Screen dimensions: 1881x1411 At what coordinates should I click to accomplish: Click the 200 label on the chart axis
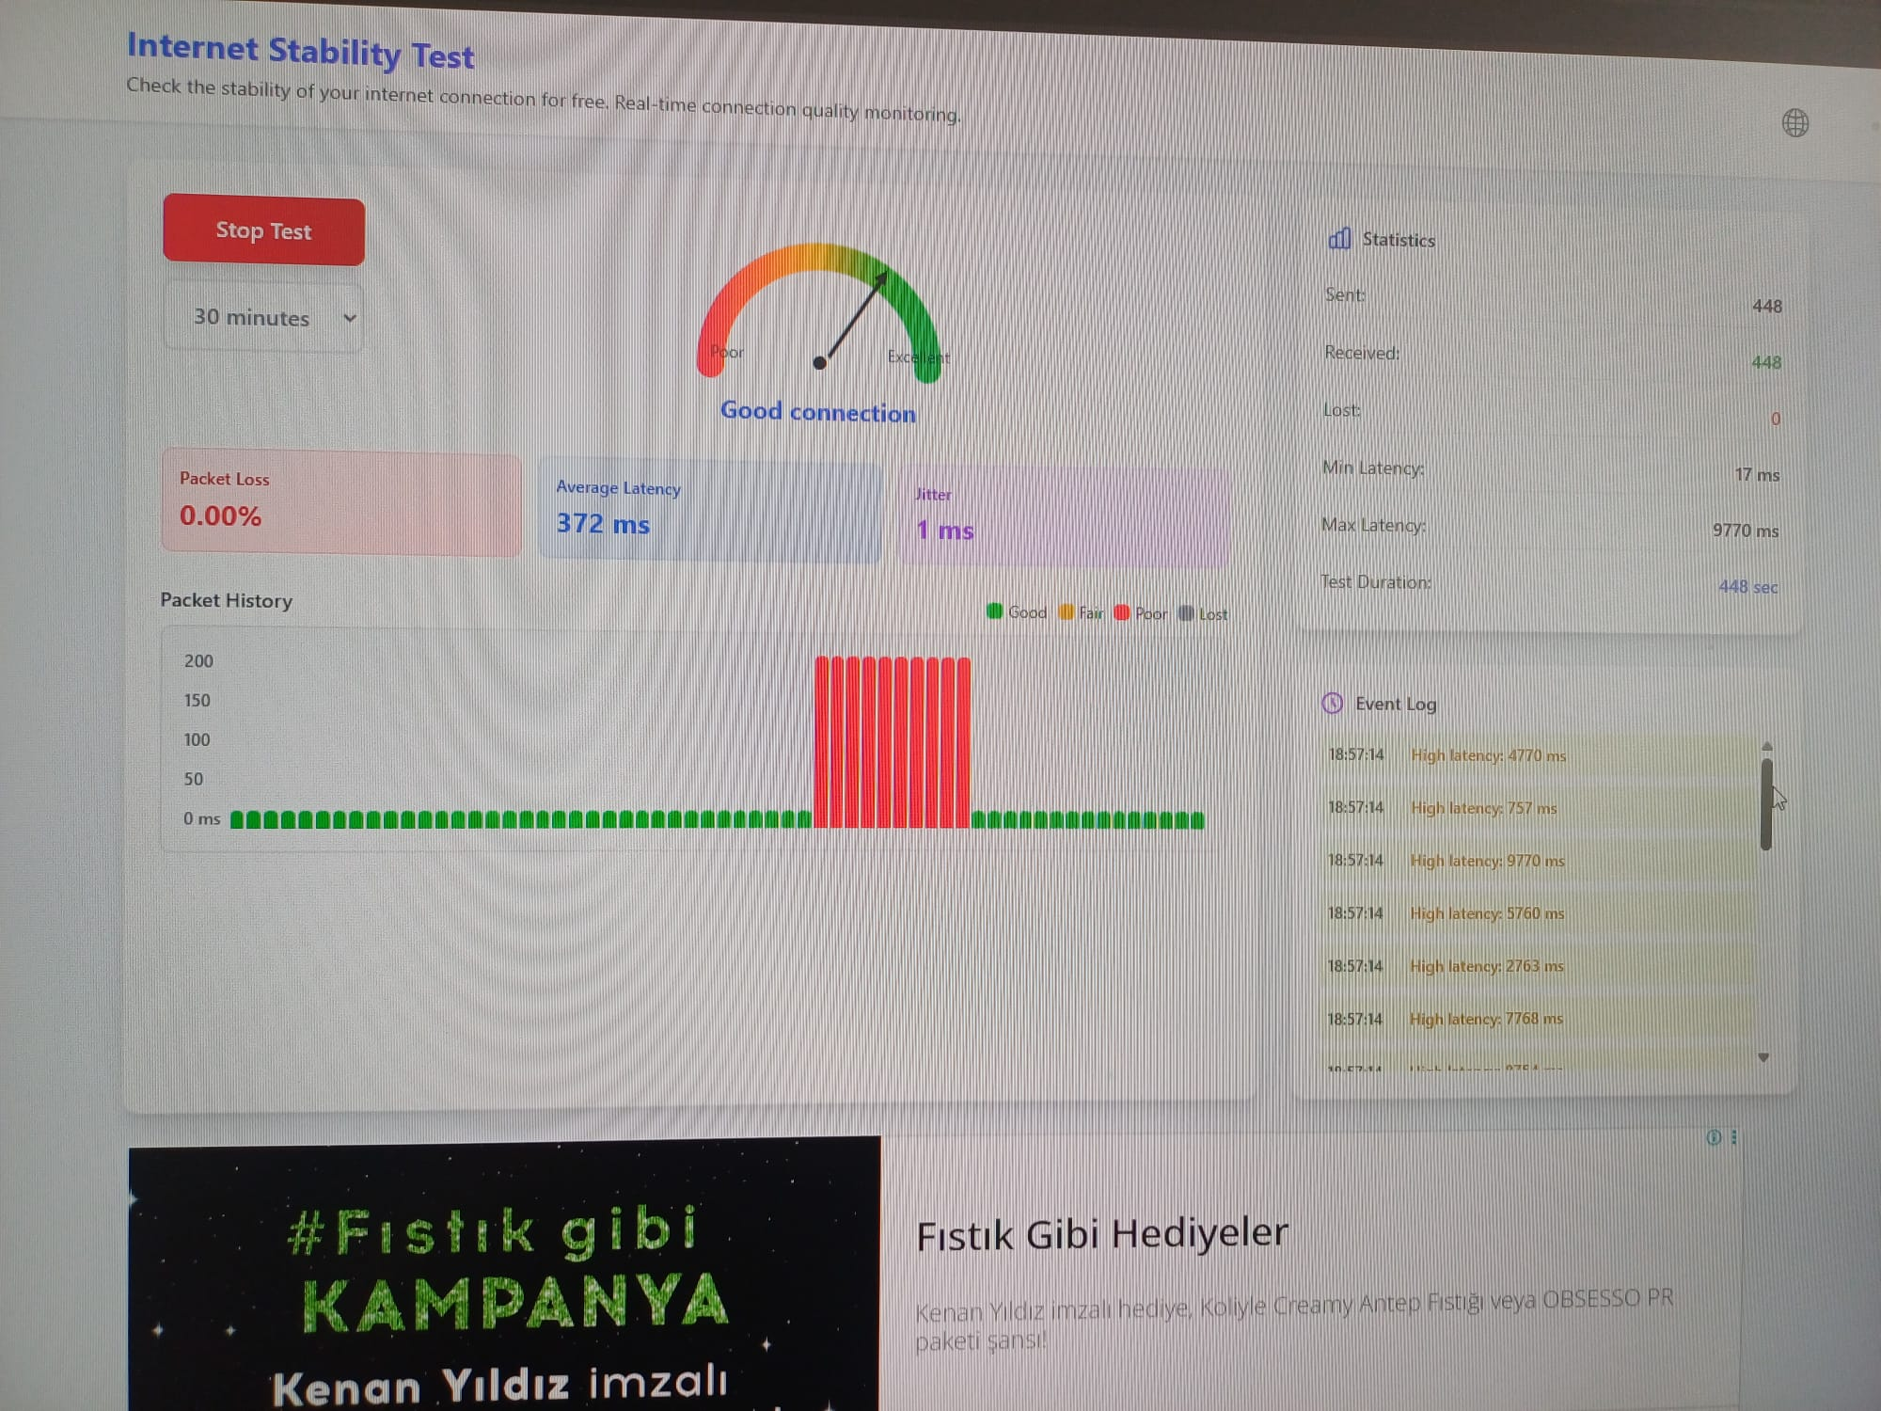198,660
